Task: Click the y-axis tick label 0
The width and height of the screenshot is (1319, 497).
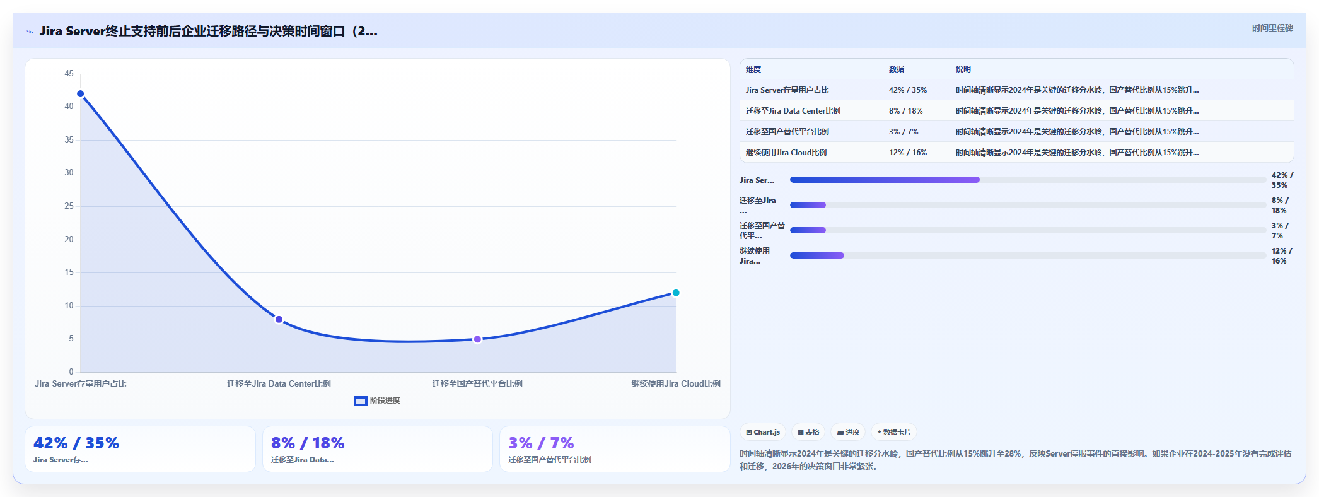Action: tap(71, 372)
